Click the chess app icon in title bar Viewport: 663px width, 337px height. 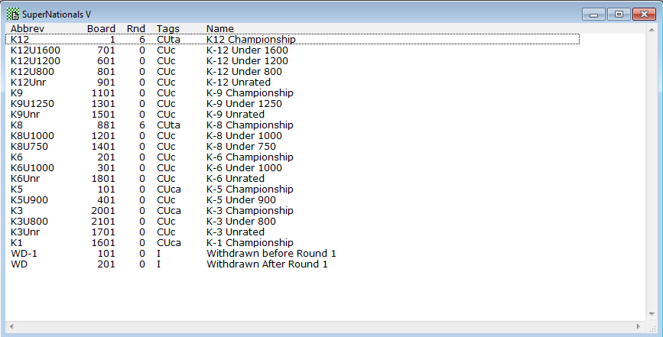pos(13,15)
